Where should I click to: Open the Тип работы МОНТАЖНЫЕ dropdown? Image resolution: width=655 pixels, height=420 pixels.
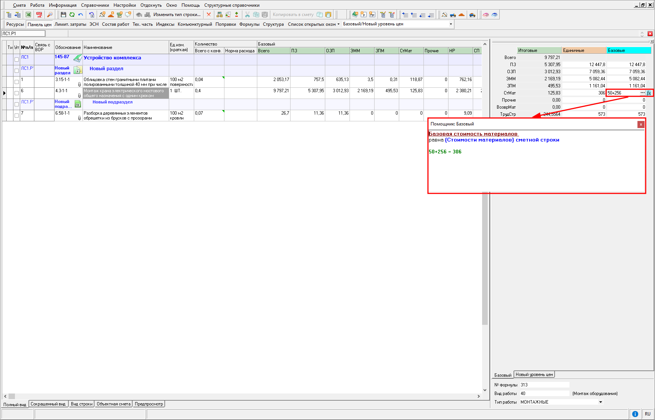click(600, 402)
